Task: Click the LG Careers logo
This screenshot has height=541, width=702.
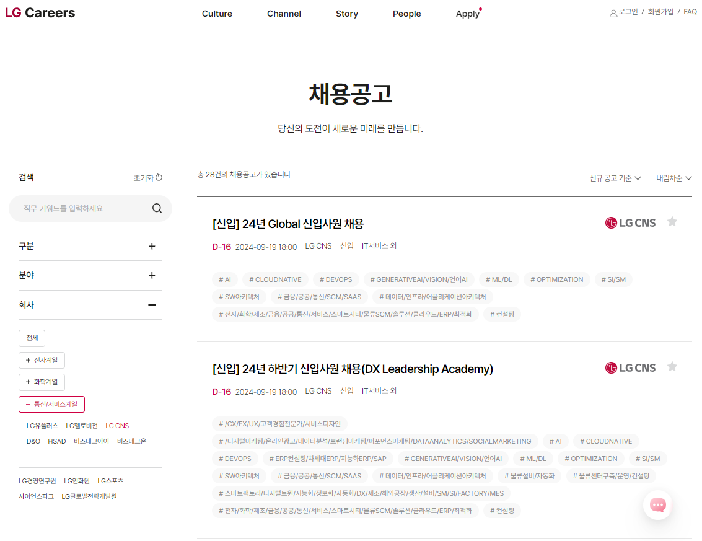Action: point(40,13)
